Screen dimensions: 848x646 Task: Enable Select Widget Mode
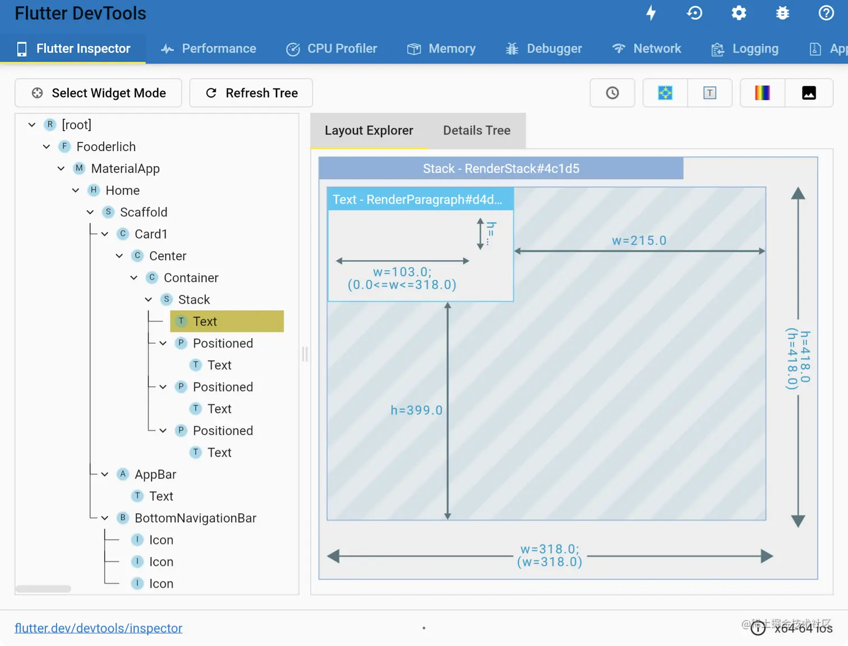[98, 93]
